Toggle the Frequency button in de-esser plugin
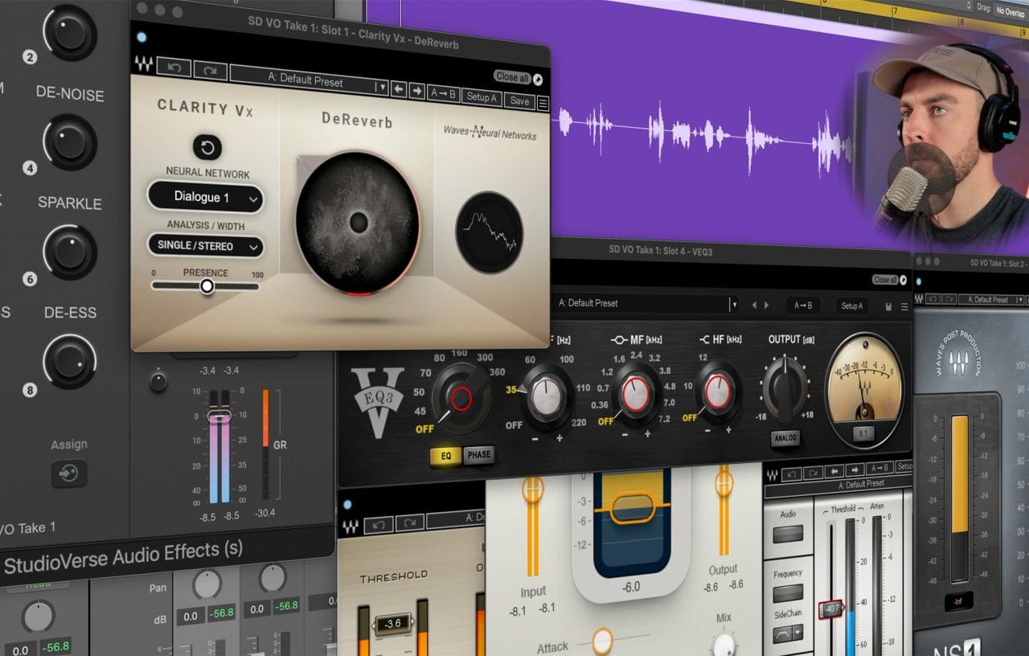 [788, 592]
